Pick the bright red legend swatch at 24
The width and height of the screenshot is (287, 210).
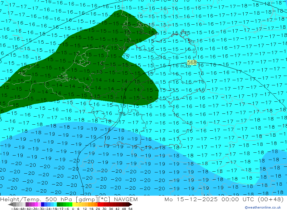99,205
